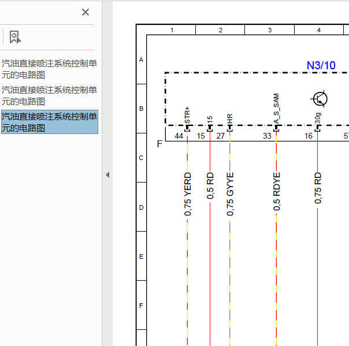This screenshot has width=349, height=346.
Task: Click grid row label F in the left margin
Action: pos(141,306)
